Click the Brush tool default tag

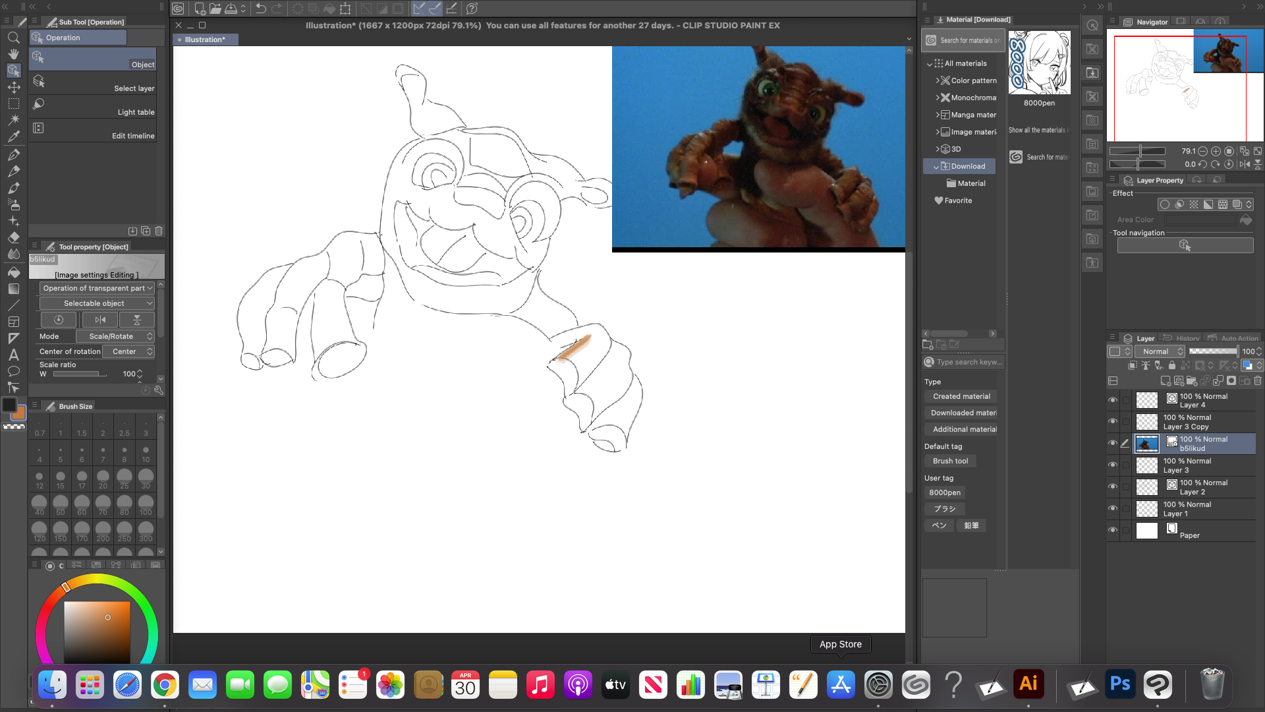[950, 461]
